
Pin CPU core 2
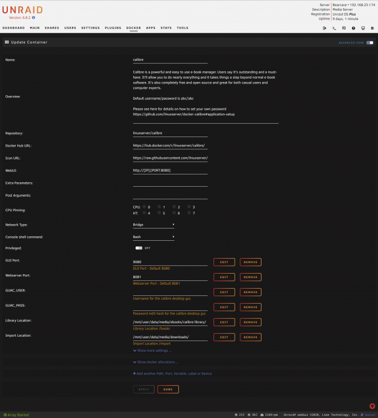tap(174, 207)
